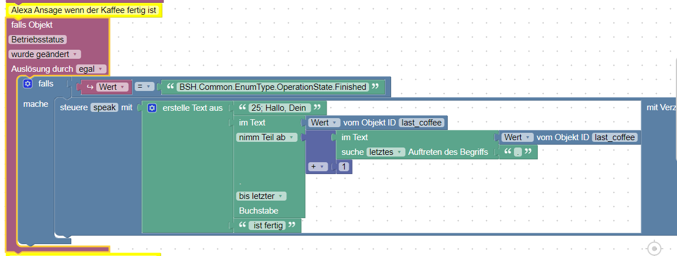Image resolution: width=677 pixels, height=256 pixels.
Task: Open the falls block settings gear
Action: (x=28, y=84)
